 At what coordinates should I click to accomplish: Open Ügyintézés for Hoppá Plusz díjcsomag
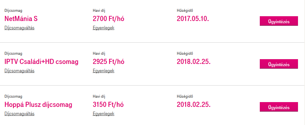(x=279, y=107)
